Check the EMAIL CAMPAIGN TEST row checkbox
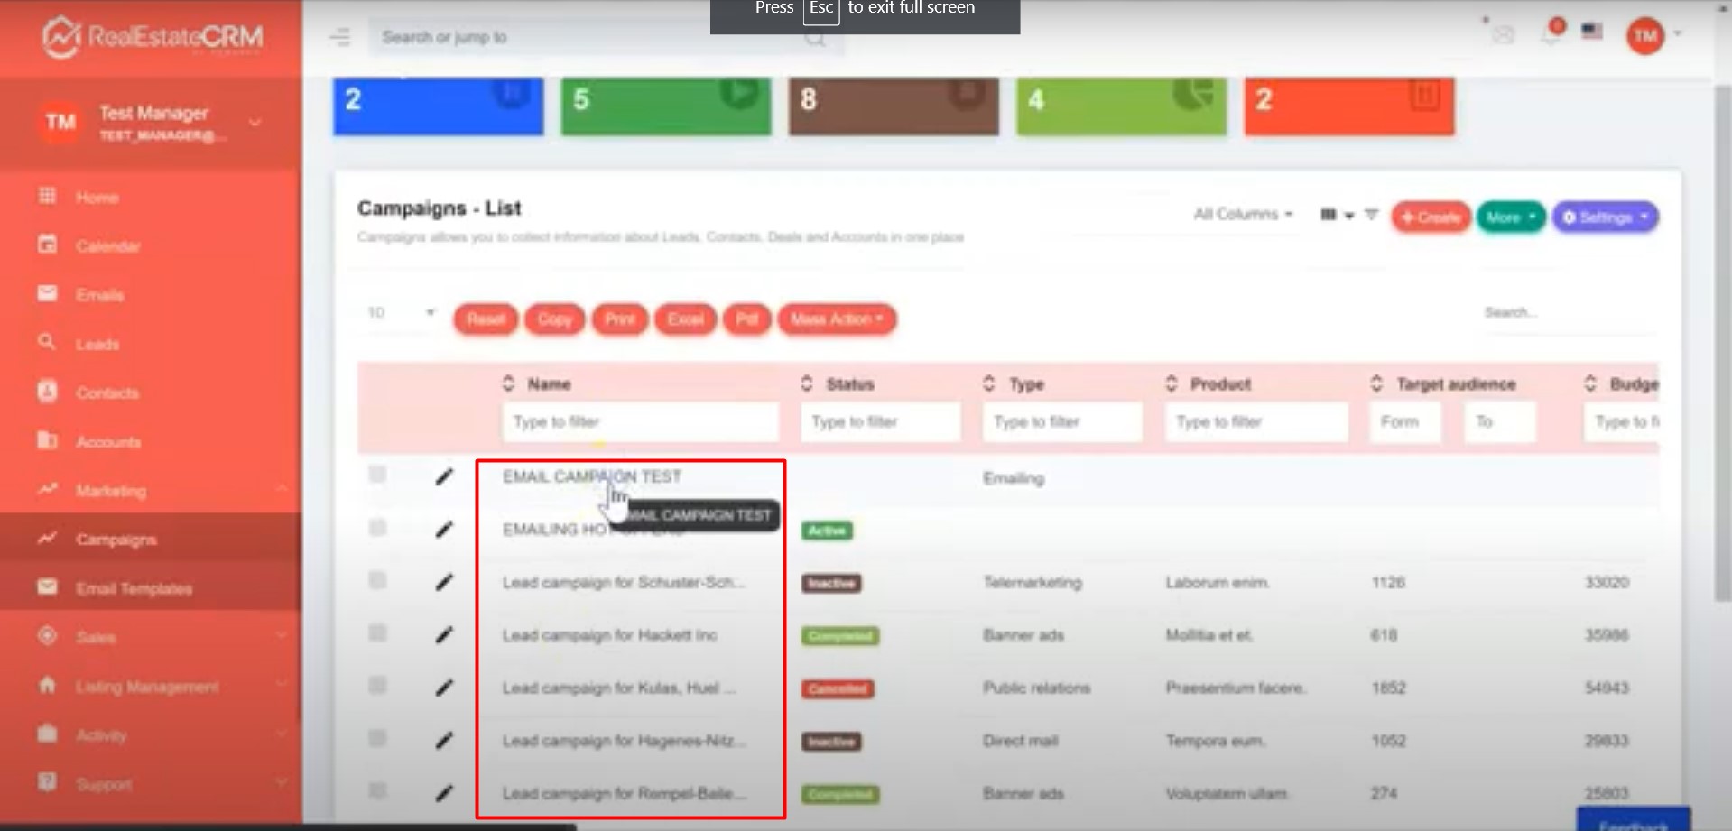The image size is (1732, 831). tap(377, 475)
